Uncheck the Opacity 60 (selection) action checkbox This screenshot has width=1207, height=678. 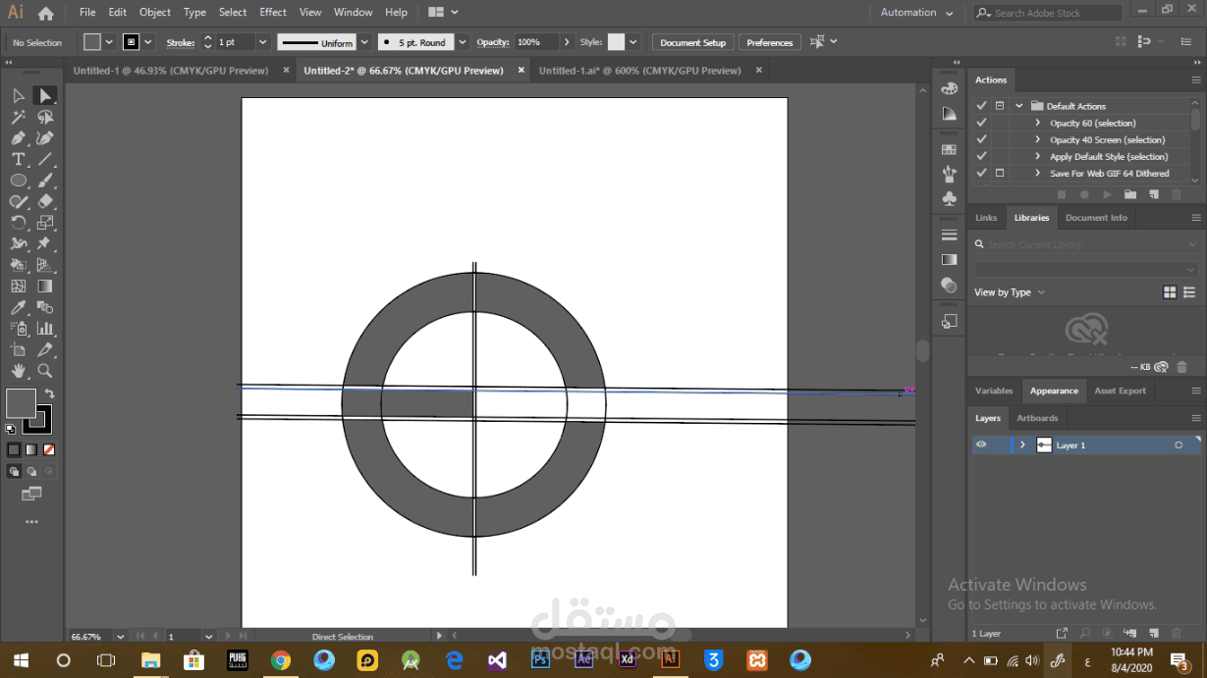coord(981,123)
